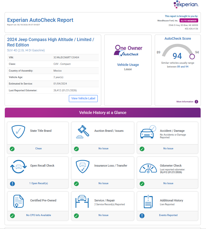The height and width of the screenshot is (229, 206).
Task: Click No Issue under Service / Repair
Action: tap(103, 215)
